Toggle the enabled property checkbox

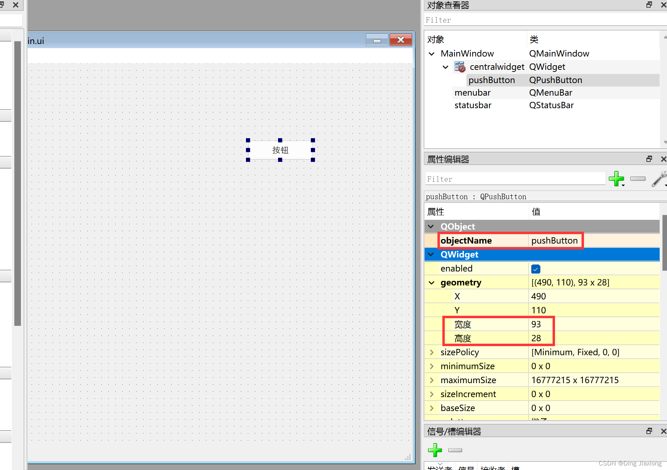point(535,269)
